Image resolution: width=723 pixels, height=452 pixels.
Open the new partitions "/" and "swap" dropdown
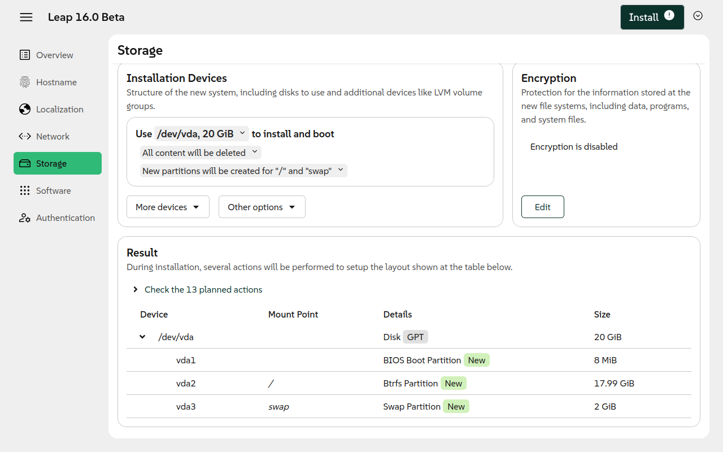(243, 171)
